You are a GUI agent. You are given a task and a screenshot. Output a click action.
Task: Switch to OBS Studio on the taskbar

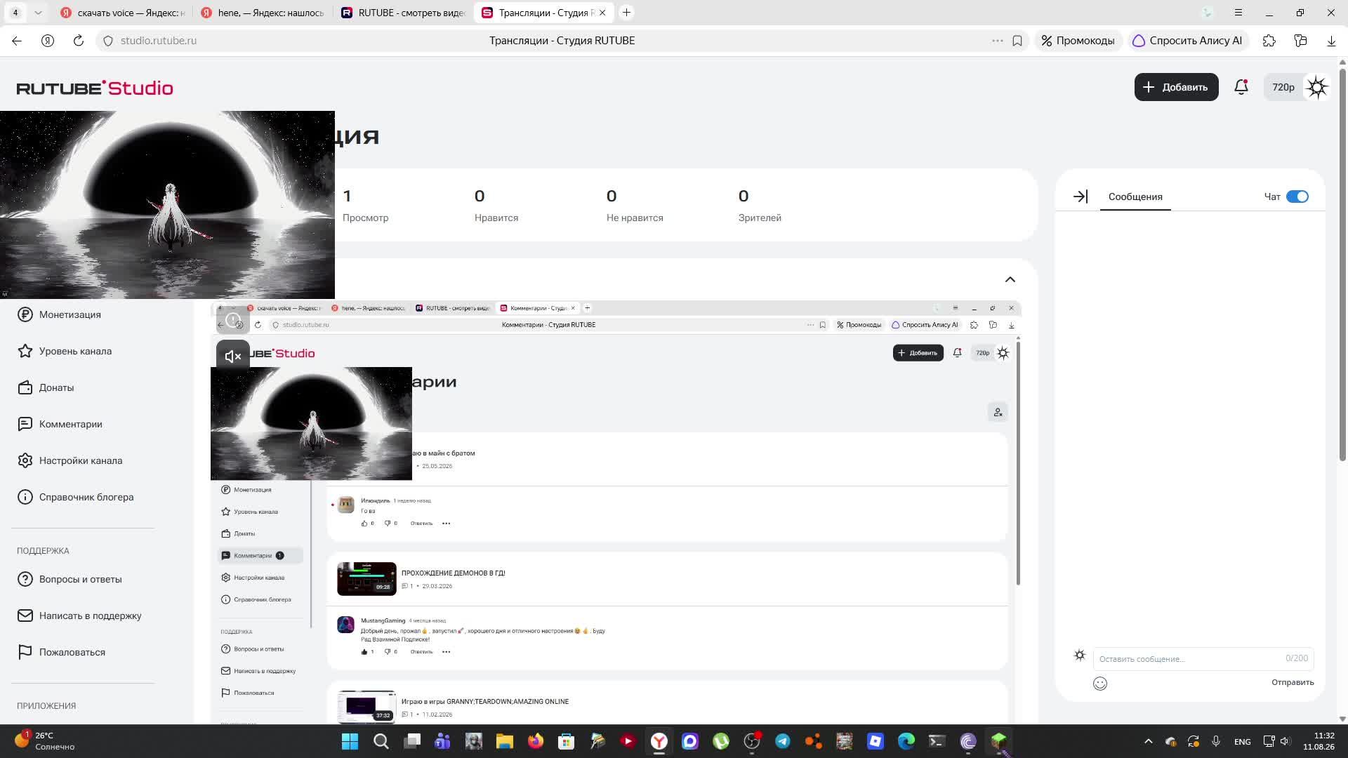coord(752,741)
